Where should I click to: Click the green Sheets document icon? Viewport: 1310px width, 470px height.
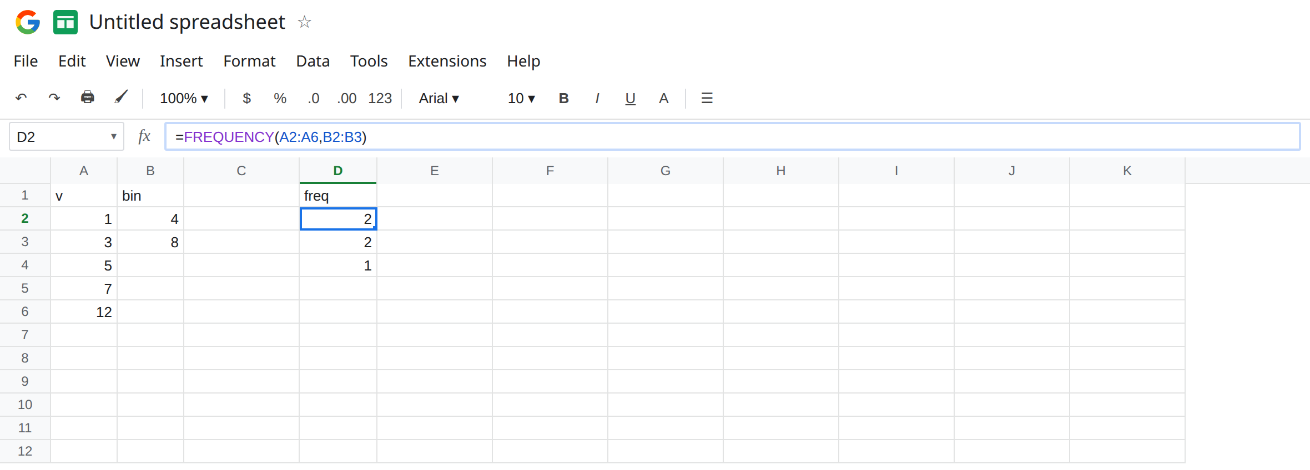pos(65,22)
